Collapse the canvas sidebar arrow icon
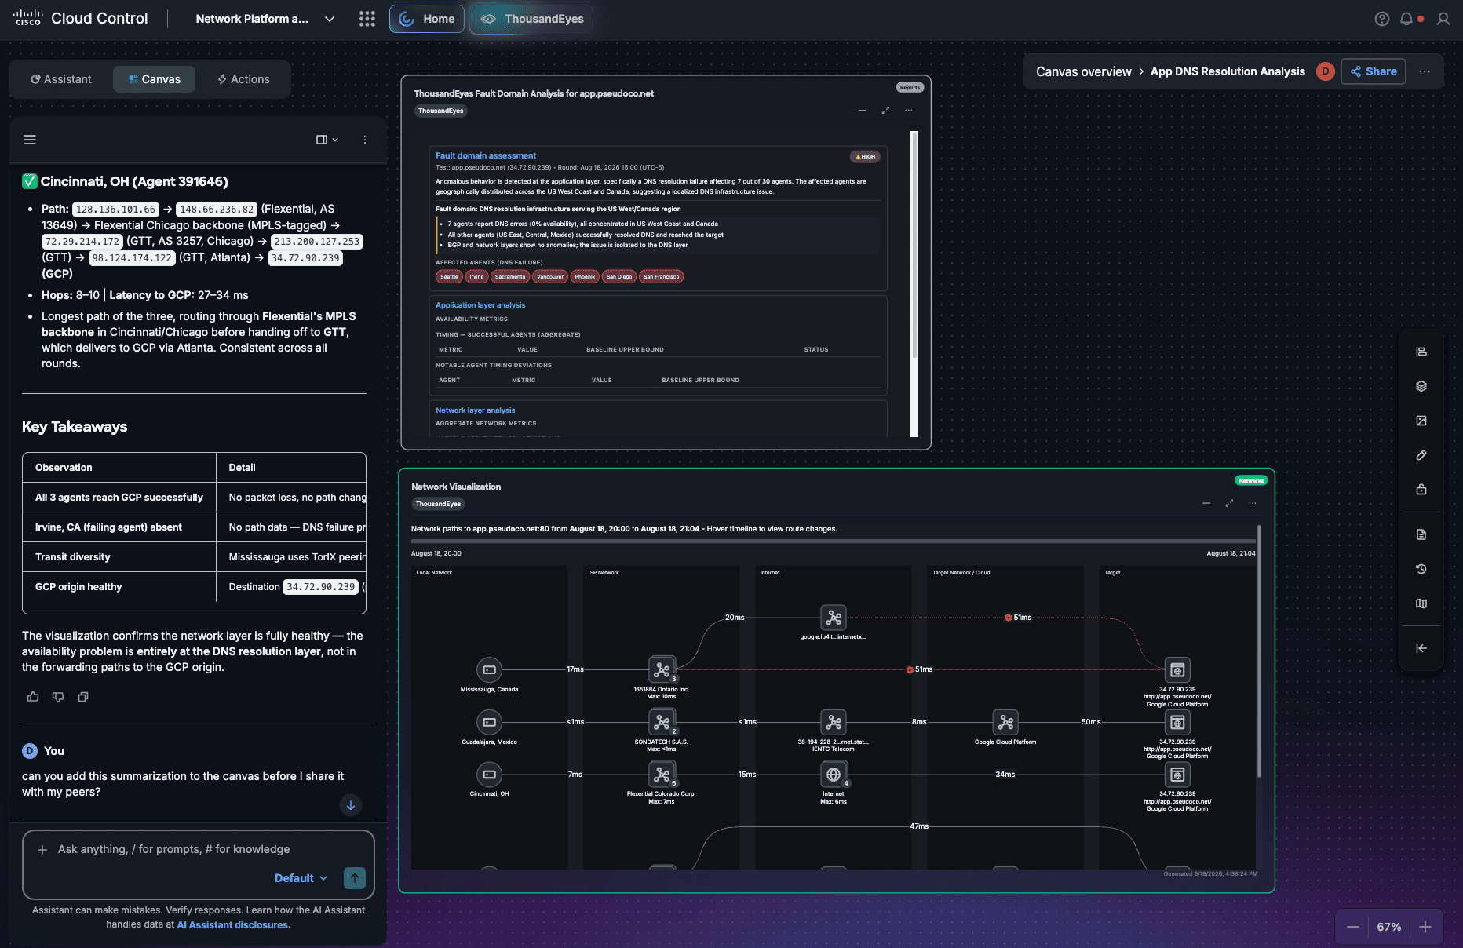The height and width of the screenshot is (948, 1463). [1421, 648]
